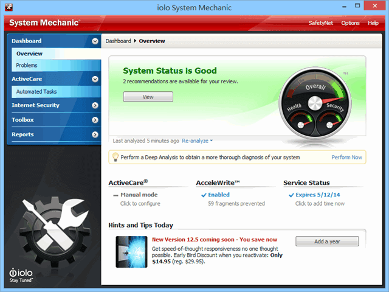Open the SafetyNet menu in header
Image resolution: width=389 pixels, height=292 pixels.
[x=321, y=23]
